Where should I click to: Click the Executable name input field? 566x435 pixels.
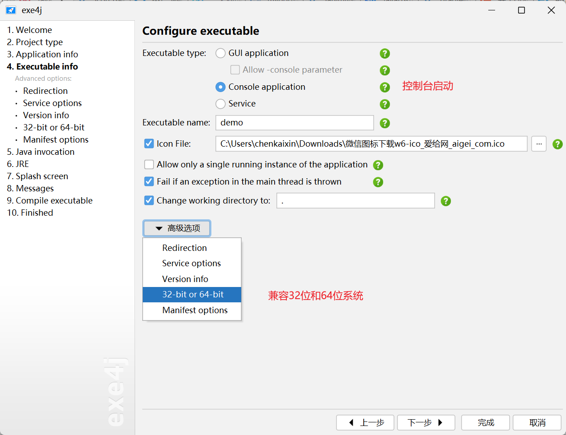click(x=294, y=123)
